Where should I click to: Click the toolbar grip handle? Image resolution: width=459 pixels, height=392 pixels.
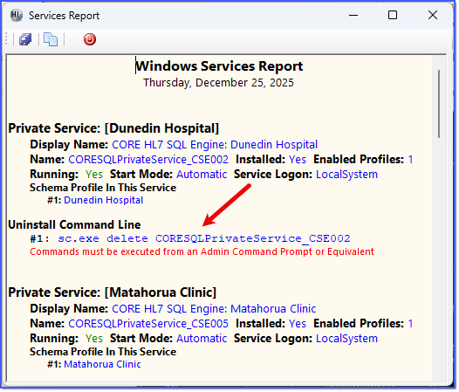[x=7, y=39]
